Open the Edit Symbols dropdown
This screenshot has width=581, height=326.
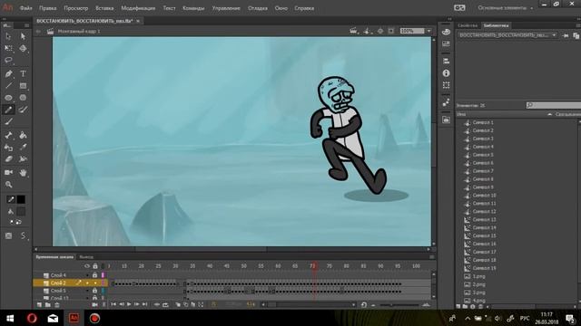[x=367, y=31]
